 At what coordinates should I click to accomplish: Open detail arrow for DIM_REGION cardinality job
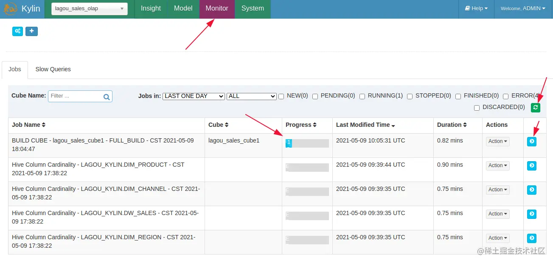point(532,238)
